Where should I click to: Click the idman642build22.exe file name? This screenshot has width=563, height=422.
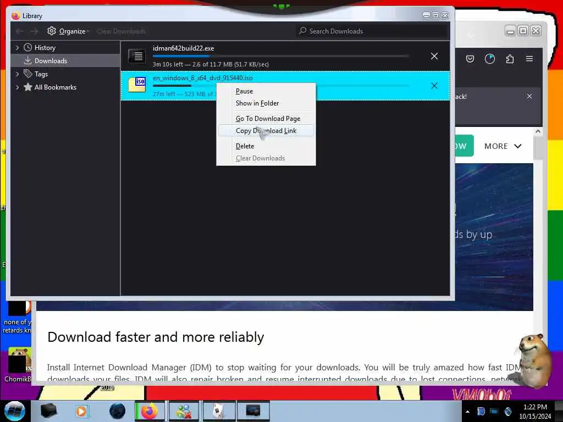coord(183,48)
